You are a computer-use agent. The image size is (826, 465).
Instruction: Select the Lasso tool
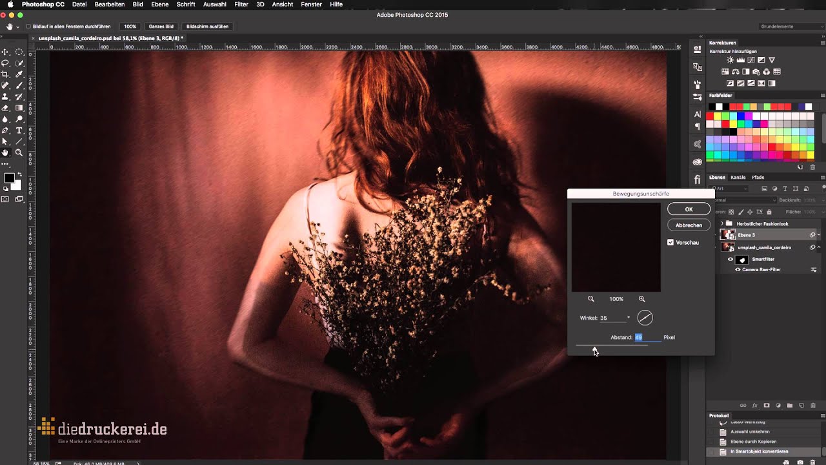click(x=5, y=63)
